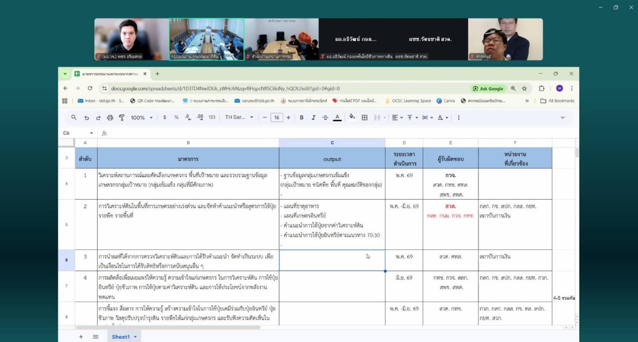Screen dimensions: 638x342
Task: Open the apps grid icon in bookmarks bar
Action: tap(65, 101)
